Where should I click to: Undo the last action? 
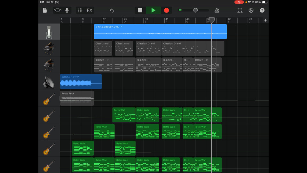[x=112, y=10]
